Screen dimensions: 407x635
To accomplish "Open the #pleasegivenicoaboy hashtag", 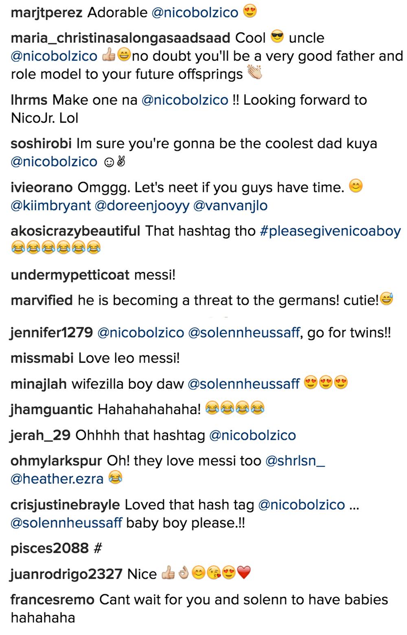I will click(x=330, y=231).
